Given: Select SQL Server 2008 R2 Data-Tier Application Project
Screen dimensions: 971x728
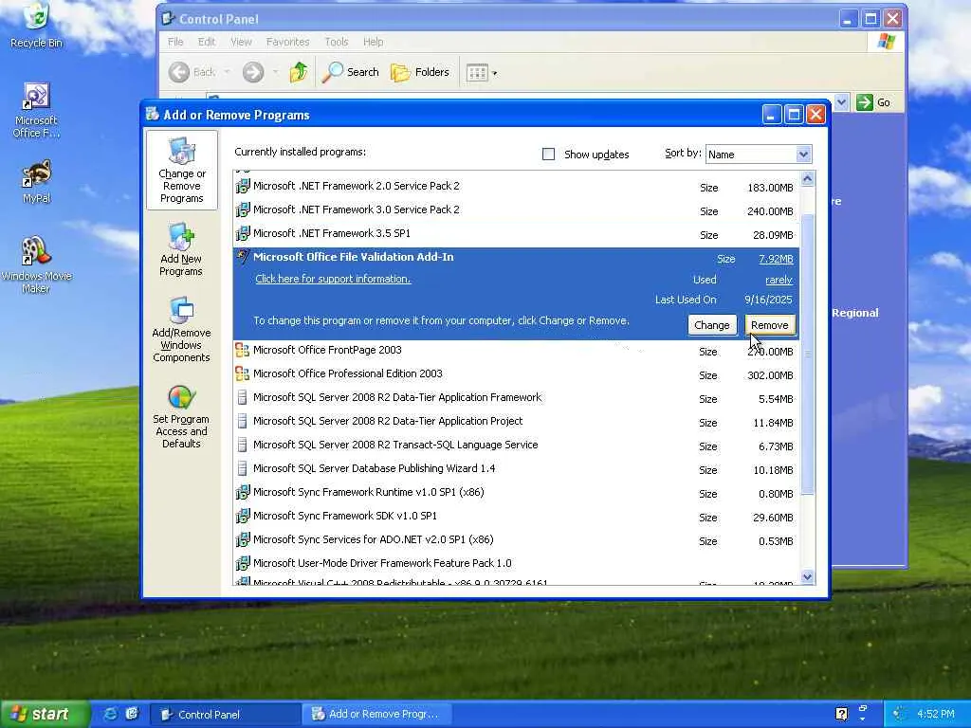Looking at the screenshot, I should [516, 422].
